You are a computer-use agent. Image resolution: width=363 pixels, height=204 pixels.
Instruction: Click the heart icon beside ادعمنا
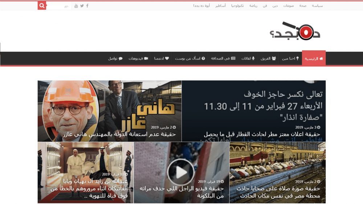(x=167, y=58)
